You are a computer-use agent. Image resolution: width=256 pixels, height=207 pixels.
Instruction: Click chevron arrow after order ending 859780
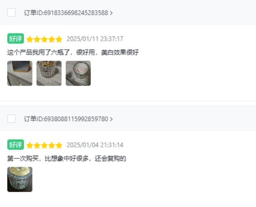[111, 119]
